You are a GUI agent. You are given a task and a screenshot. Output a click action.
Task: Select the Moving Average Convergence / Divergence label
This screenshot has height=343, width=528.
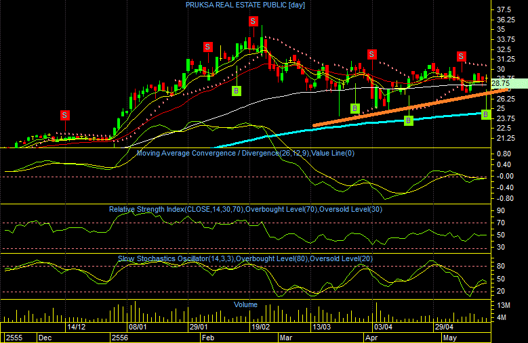pyautogui.click(x=246, y=153)
